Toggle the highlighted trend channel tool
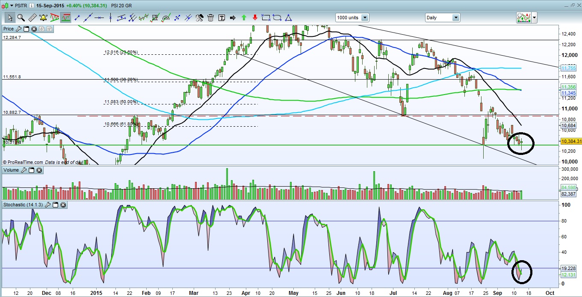The height and width of the screenshot is (297, 582). (x=65, y=18)
